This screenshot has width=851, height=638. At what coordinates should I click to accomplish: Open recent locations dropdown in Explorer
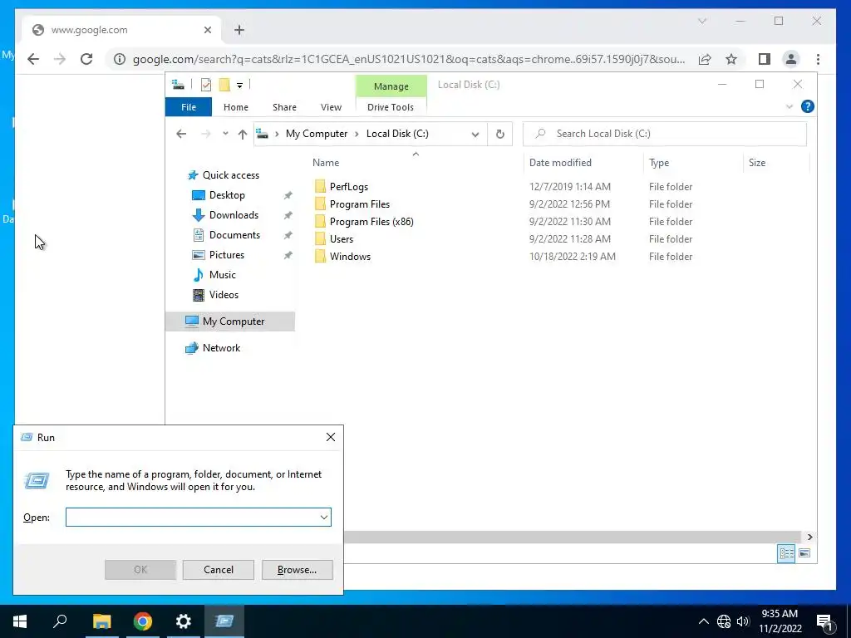click(225, 134)
